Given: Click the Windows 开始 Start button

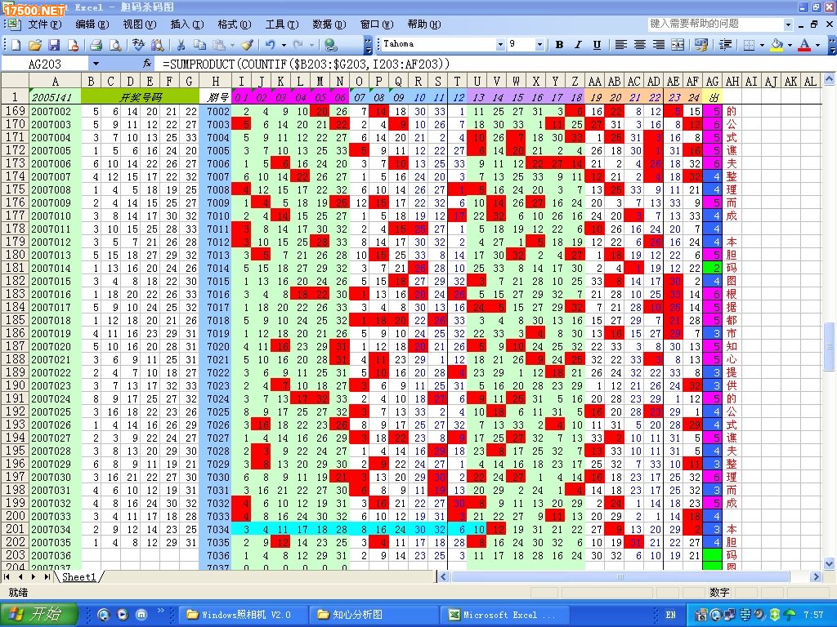Looking at the screenshot, I should tap(38, 615).
